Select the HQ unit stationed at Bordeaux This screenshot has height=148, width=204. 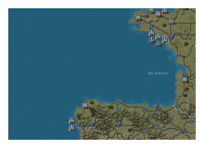(x=185, y=79)
